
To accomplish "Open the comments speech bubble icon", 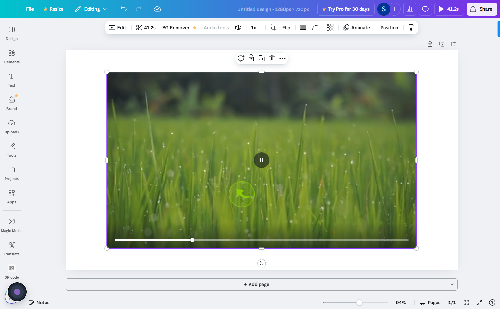I will coord(425,9).
